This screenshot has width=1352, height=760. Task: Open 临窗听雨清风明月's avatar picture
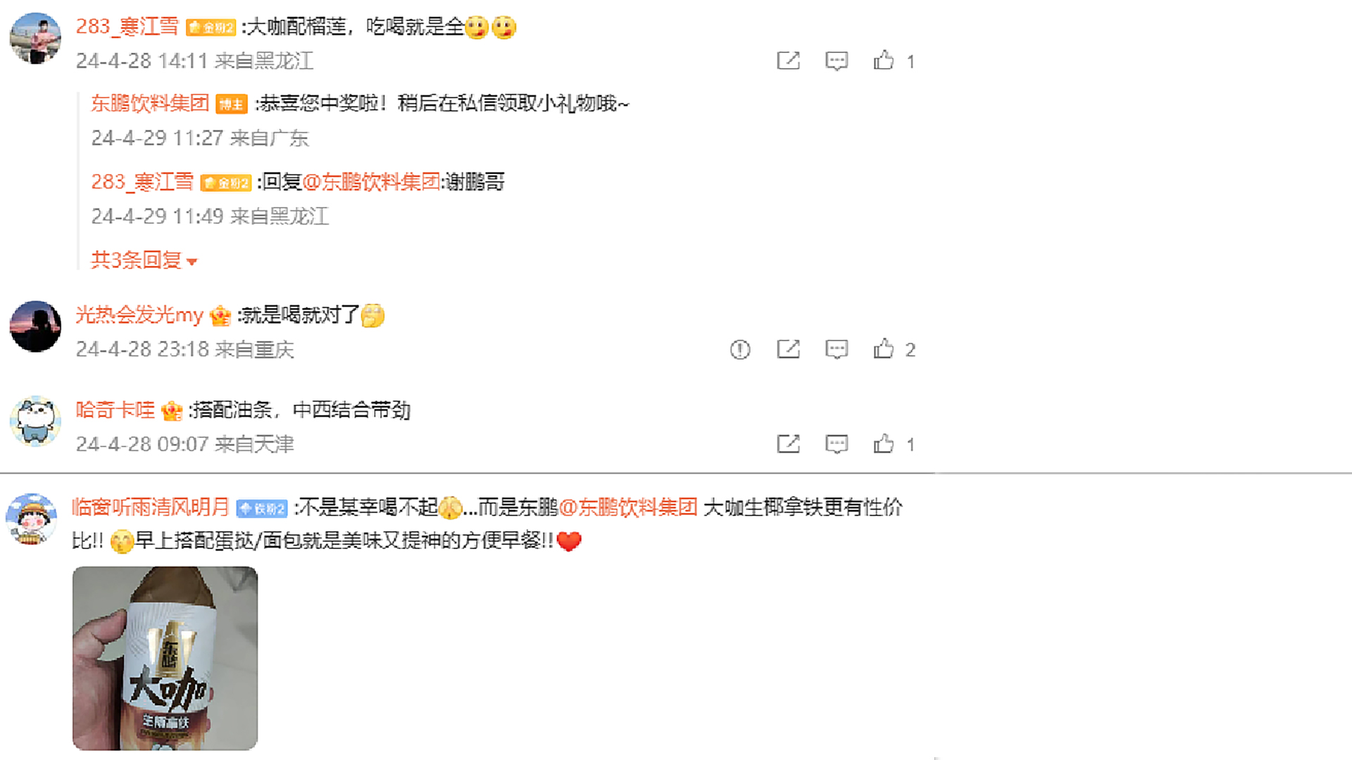(31, 519)
